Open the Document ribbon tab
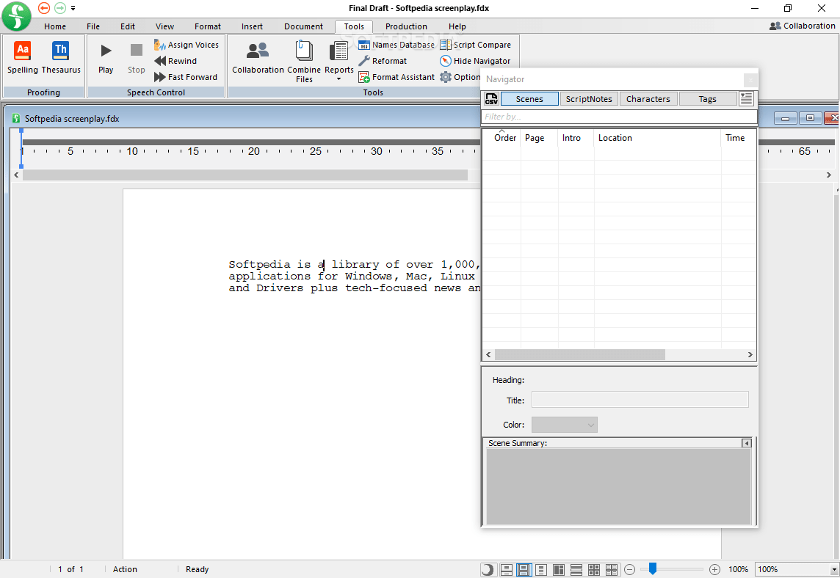 [304, 26]
